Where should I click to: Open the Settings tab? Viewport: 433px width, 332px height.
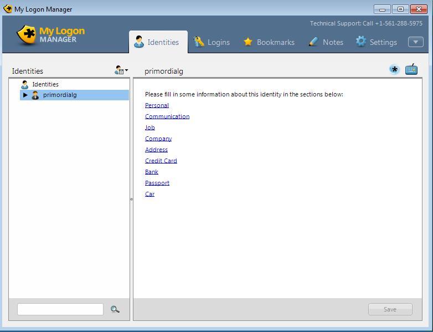click(x=377, y=42)
